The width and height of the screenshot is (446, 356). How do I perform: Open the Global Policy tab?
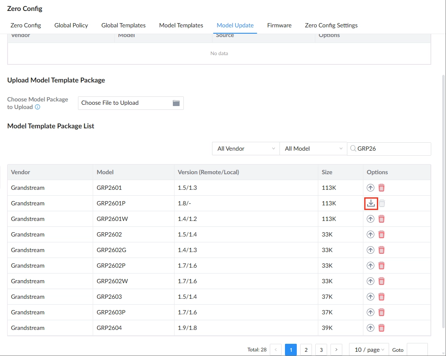click(71, 25)
